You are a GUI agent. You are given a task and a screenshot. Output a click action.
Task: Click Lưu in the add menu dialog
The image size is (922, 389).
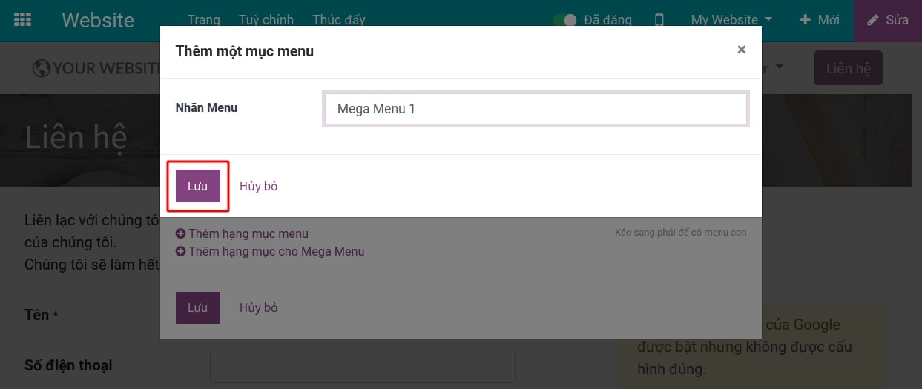197,186
